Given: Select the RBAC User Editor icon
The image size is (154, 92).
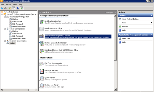Looking at the screenshot, I should pos(42,51).
